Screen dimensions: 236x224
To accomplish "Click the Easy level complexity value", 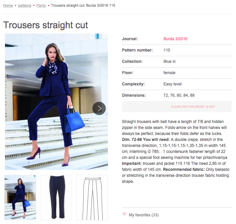I will click(173, 84).
